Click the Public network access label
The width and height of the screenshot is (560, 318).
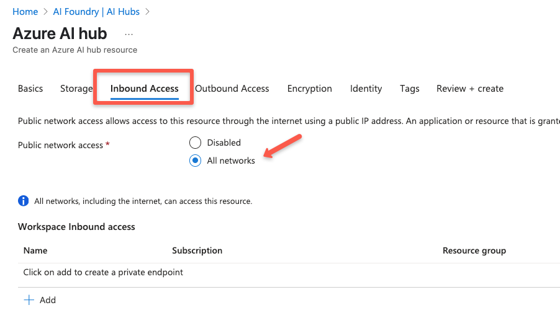click(x=60, y=145)
